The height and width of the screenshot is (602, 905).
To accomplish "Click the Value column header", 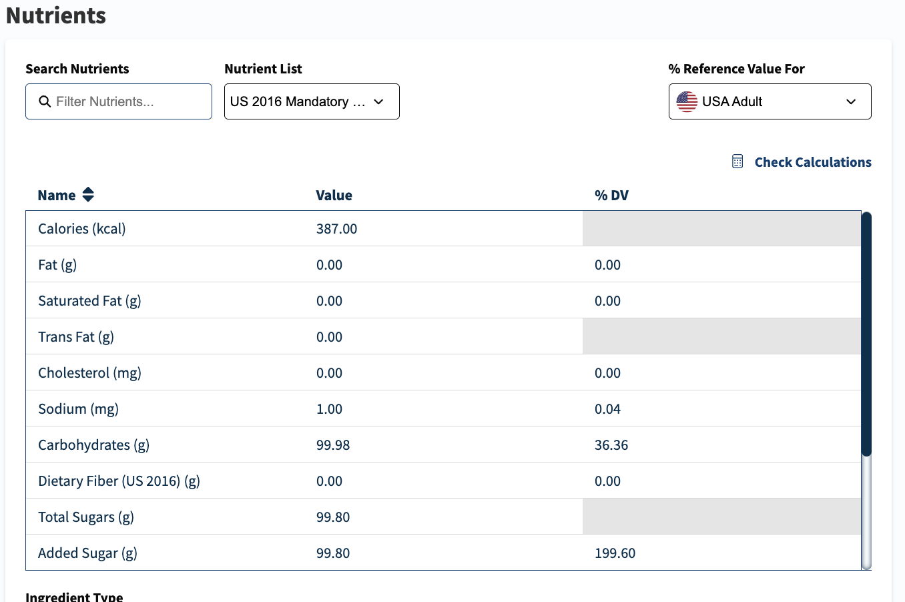I will (x=334, y=196).
